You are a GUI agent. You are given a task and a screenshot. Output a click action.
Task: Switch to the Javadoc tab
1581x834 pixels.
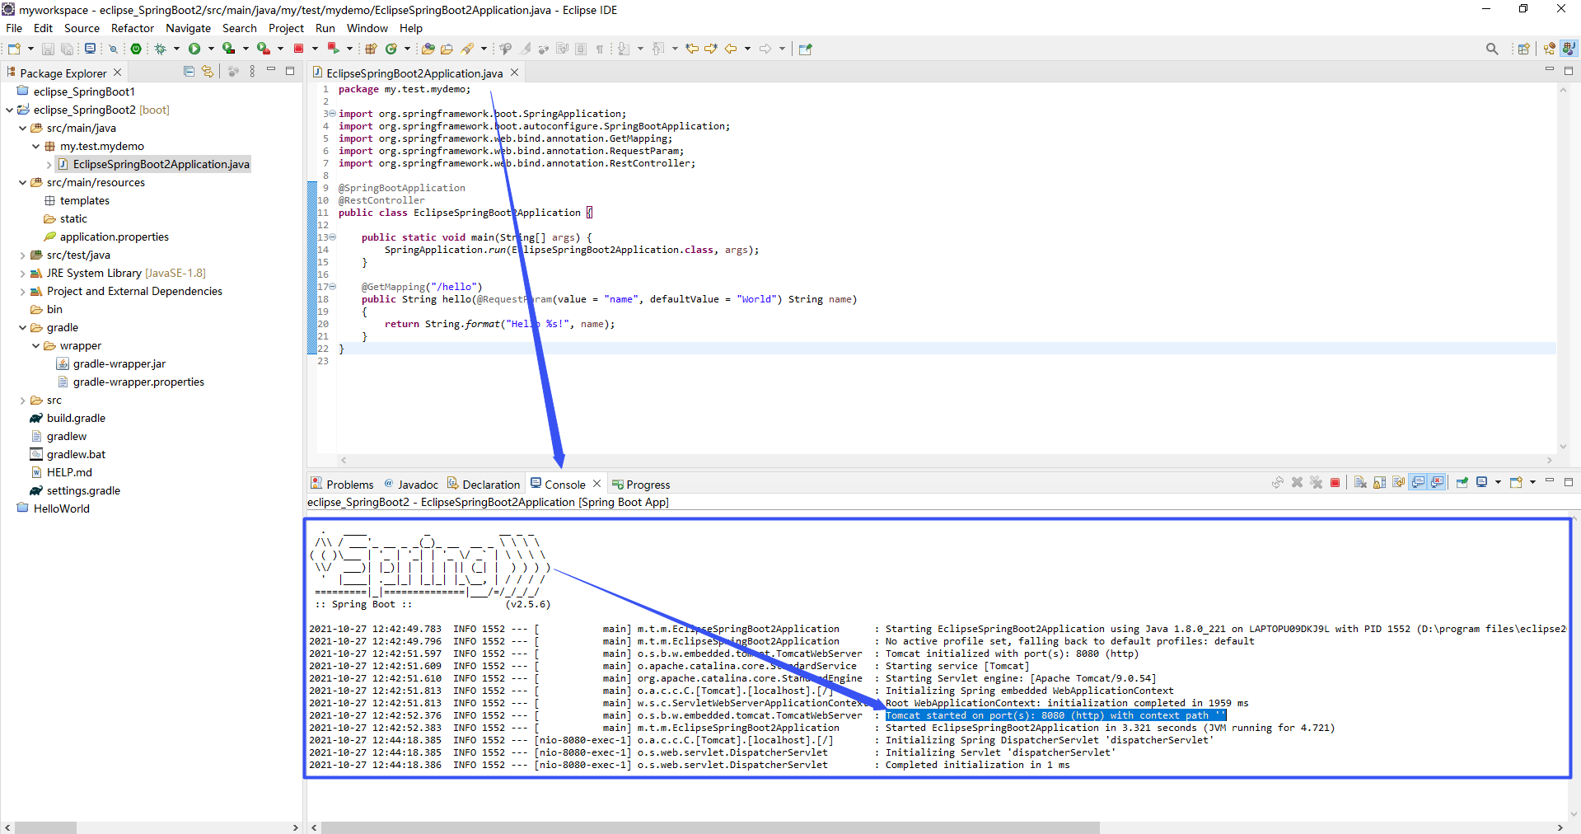click(x=410, y=485)
